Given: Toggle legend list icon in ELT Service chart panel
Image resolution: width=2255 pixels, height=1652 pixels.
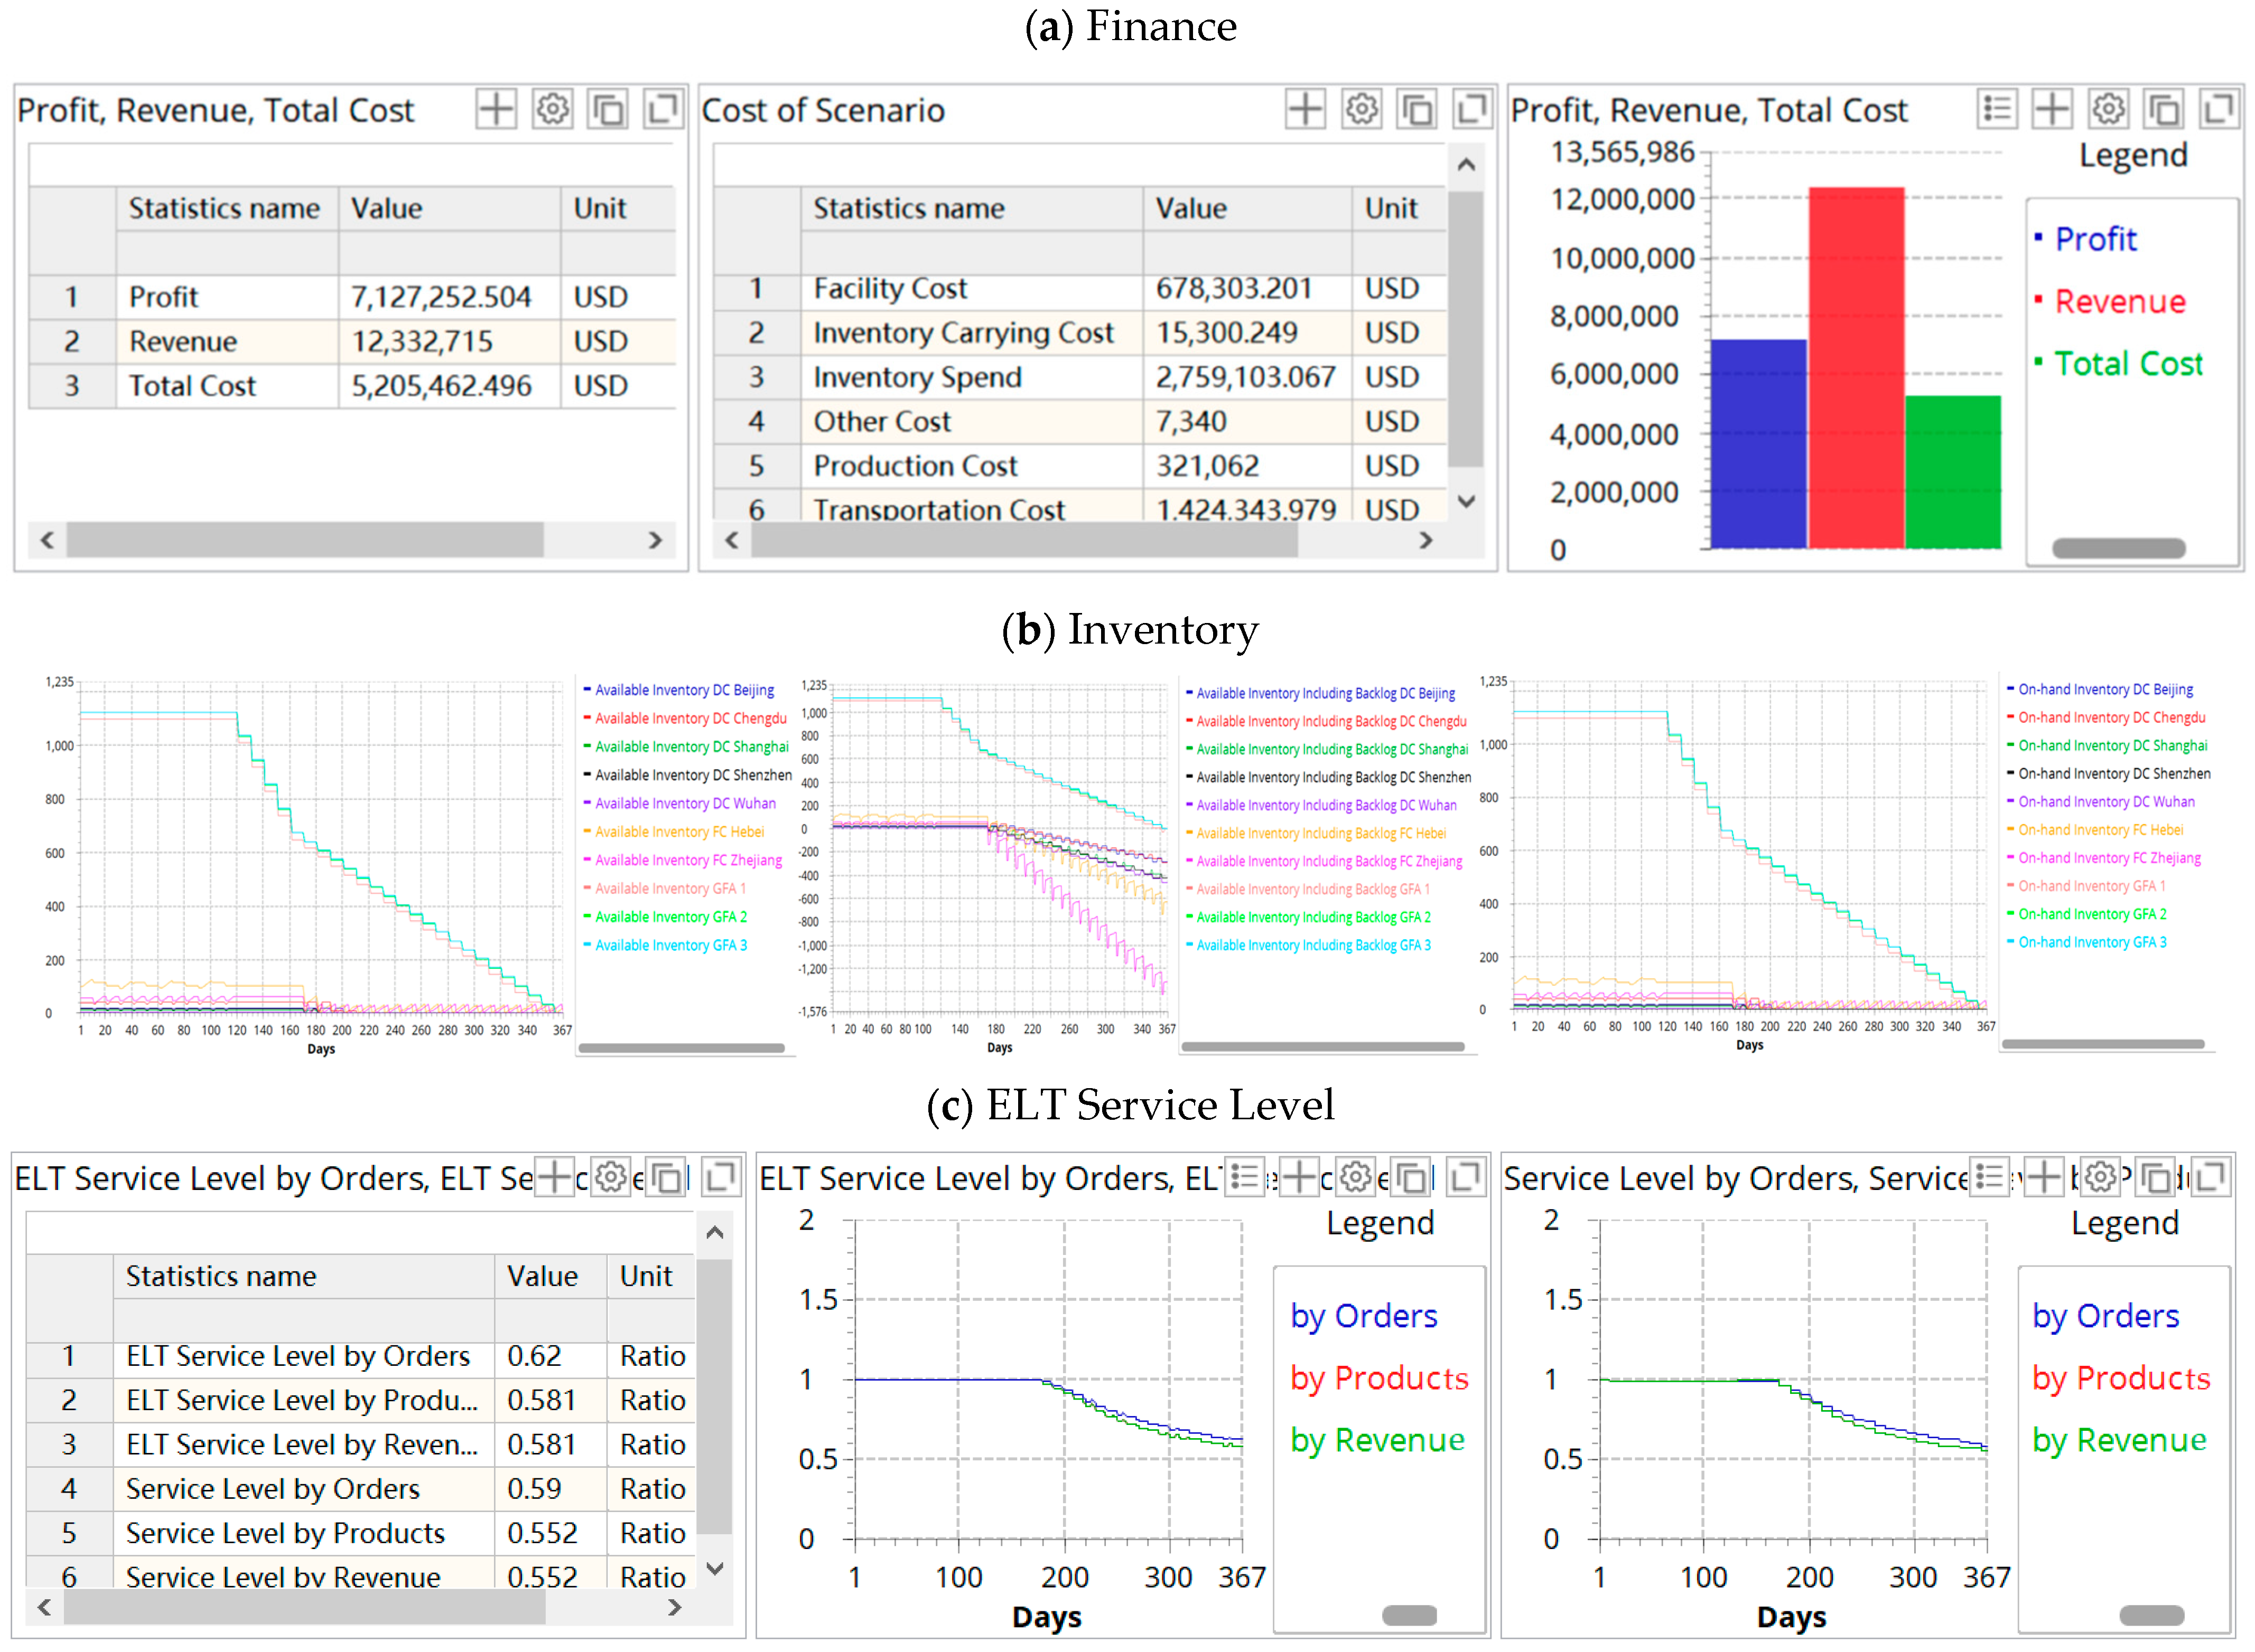Looking at the screenshot, I should pos(1245,1177).
